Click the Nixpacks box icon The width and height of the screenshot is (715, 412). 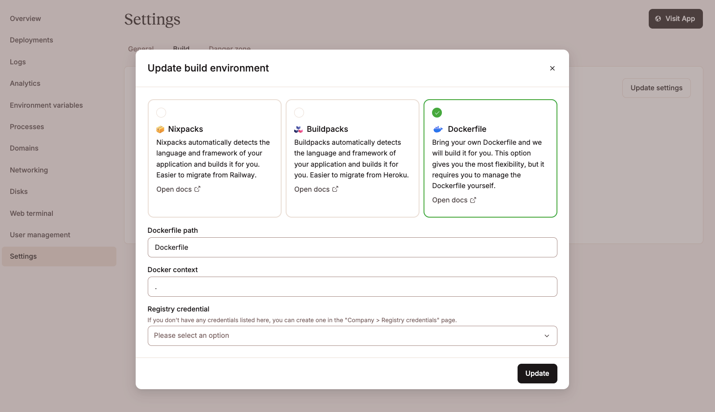tap(160, 130)
